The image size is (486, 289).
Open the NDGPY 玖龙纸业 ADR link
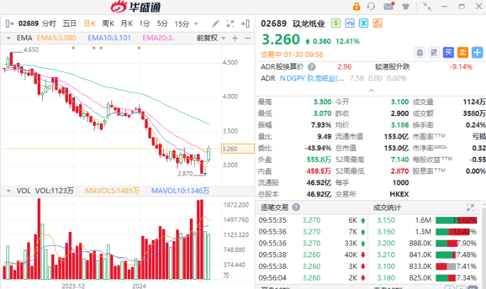tap(312, 78)
